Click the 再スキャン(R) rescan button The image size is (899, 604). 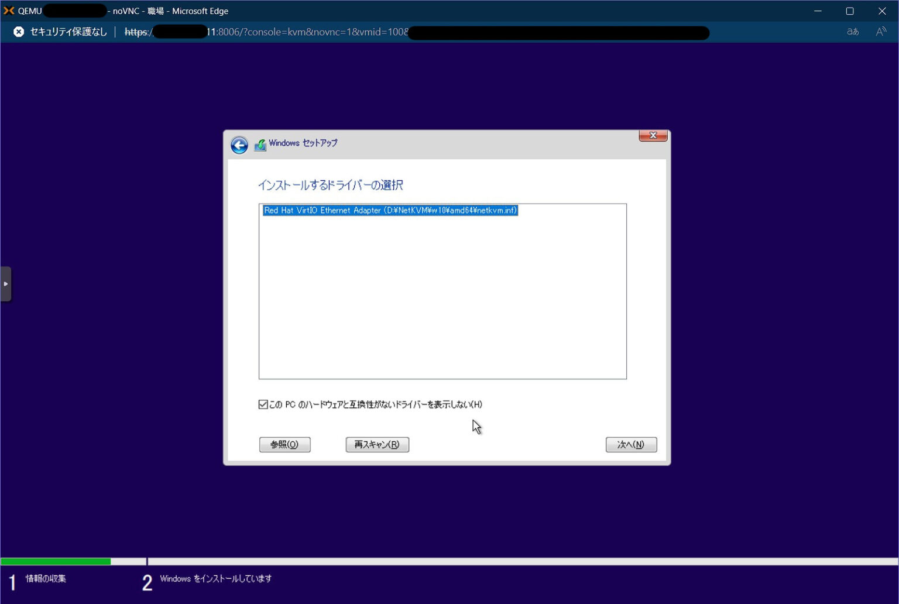tap(377, 444)
